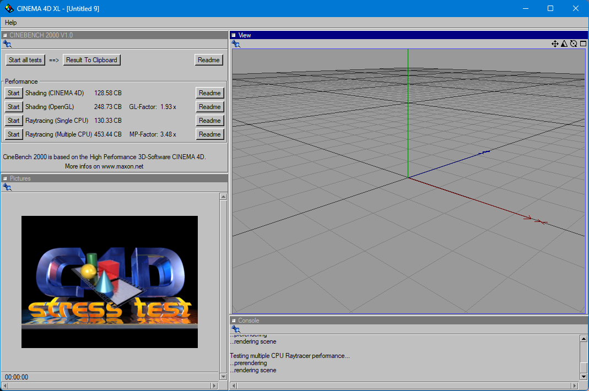This screenshot has width=589, height=391.
Task: Select the rotate camera icon in View
Action: coord(574,44)
